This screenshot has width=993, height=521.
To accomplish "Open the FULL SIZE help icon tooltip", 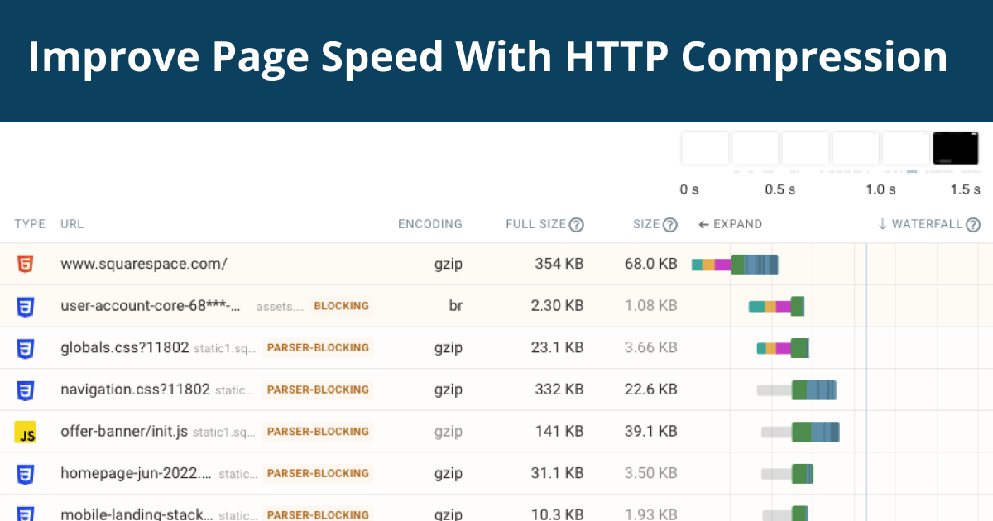I will [x=576, y=223].
